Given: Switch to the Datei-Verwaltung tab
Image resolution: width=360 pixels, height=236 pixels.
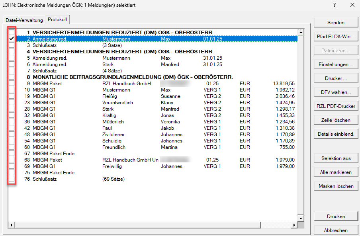Looking at the screenshot, I should (x=24, y=20).
